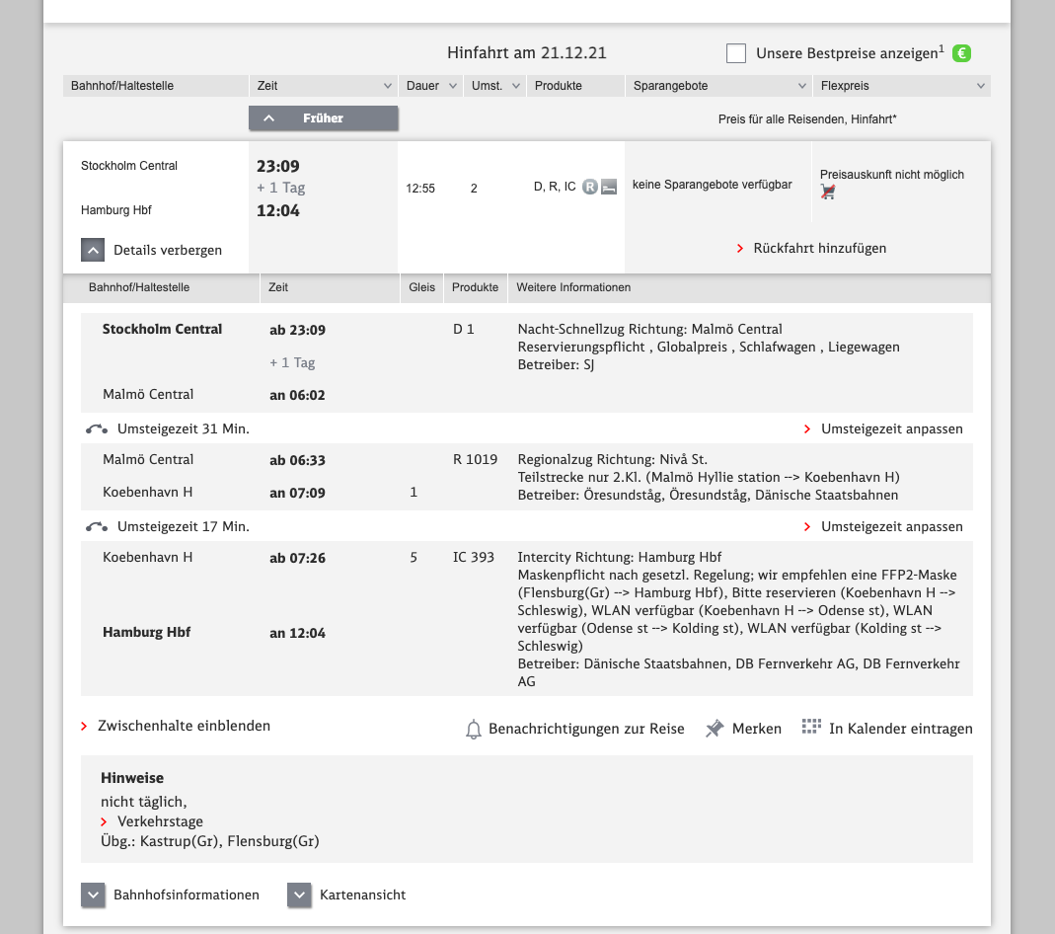Collapse trip details with Details verbergen
This screenshot has width=1055, height=934.
coord(93,250)
